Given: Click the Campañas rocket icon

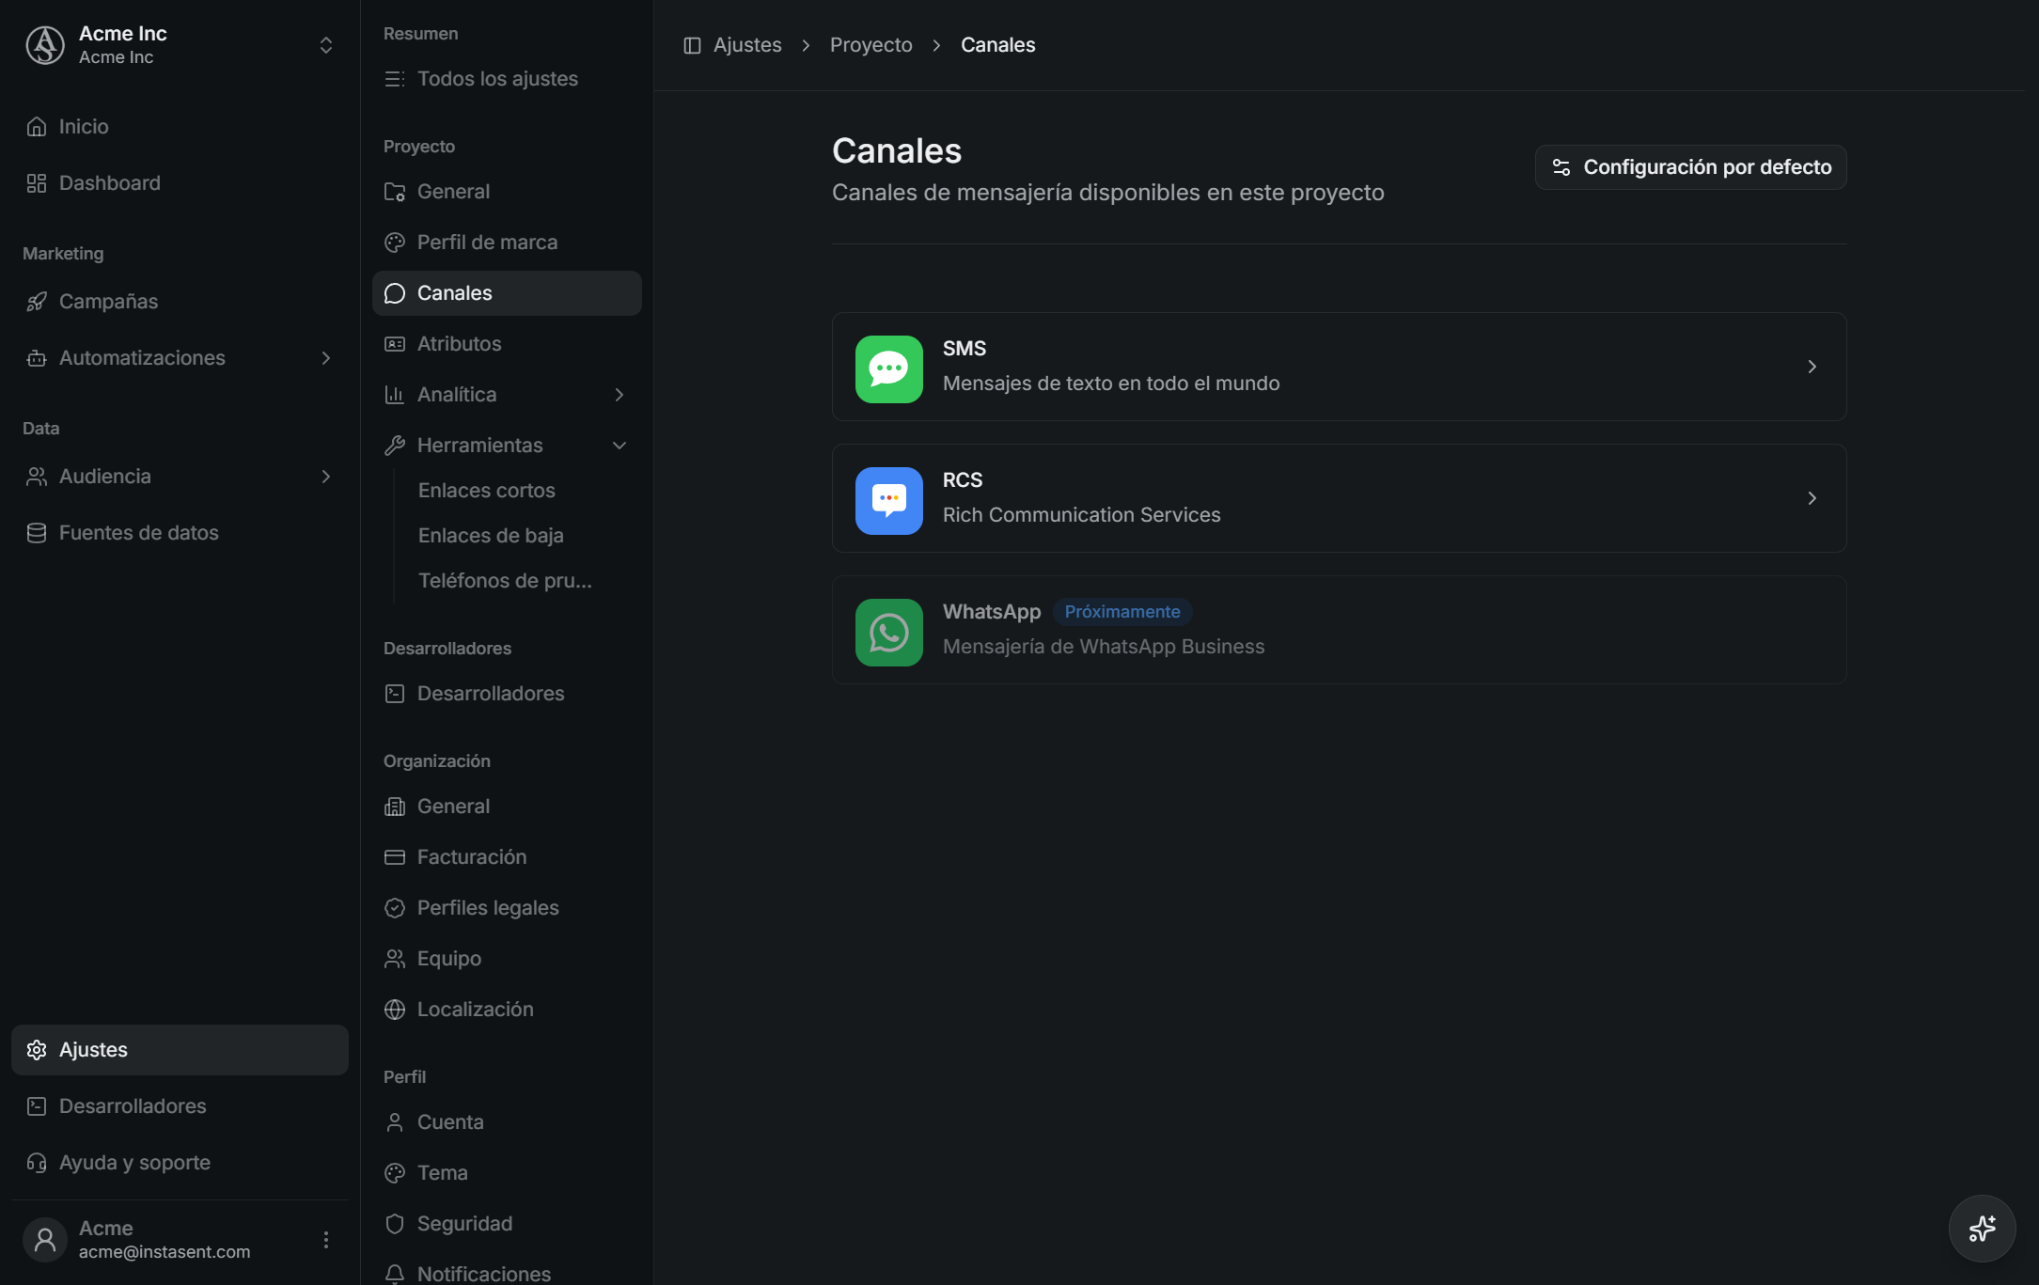Looking at the screenshot, I should click(x=37, y=301).
